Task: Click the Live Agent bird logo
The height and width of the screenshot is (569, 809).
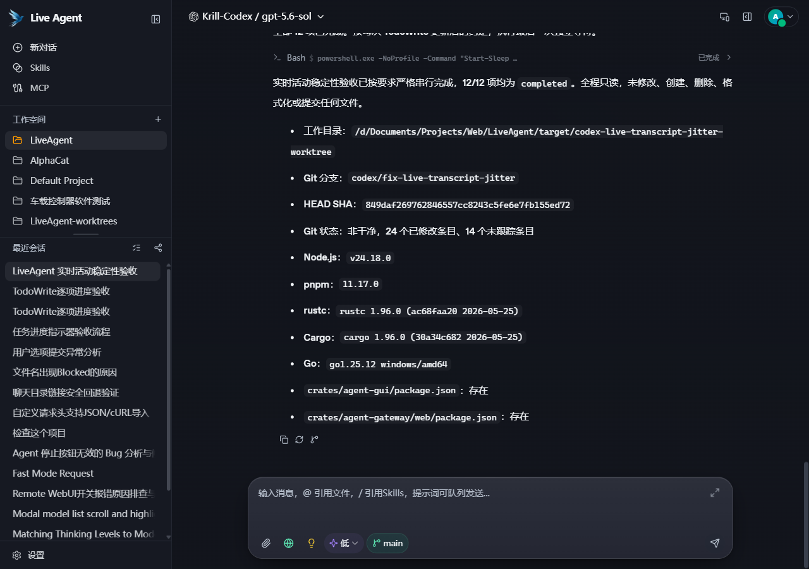Action: 16,18
